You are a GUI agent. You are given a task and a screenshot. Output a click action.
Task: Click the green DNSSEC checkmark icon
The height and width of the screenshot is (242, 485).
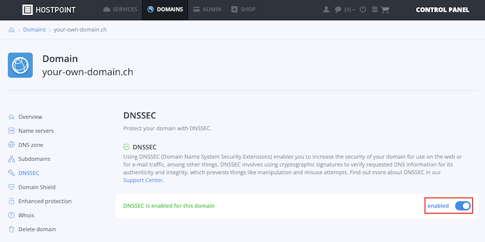[x=126, y=147]
